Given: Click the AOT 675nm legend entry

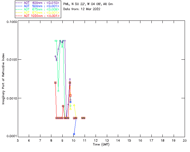Looking at the screenshot, I should pyautogui.click(x=38, y=9).
